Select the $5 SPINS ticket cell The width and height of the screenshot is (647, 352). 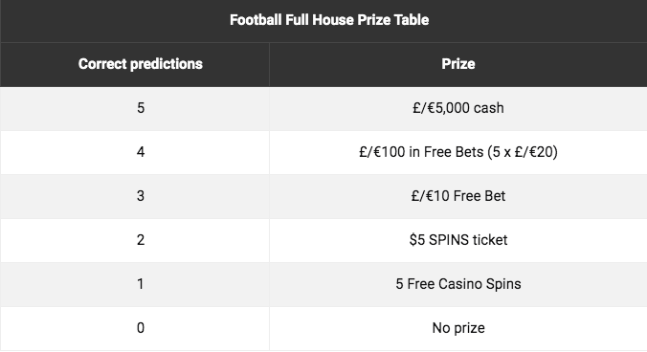pos(458,240)
